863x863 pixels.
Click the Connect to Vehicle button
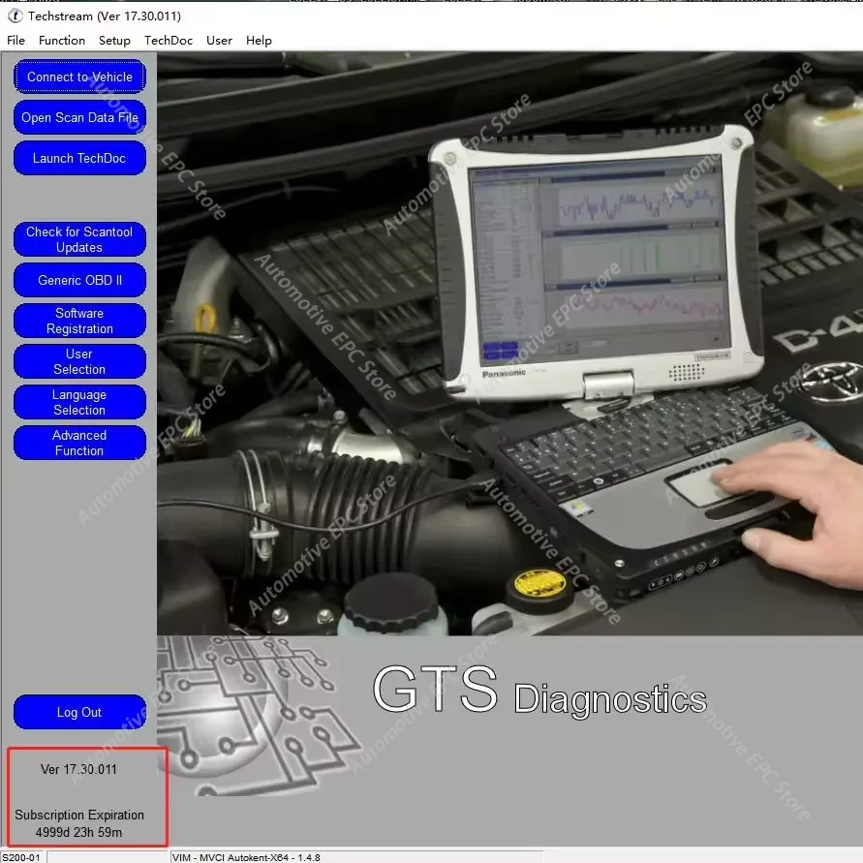tap(79, 77)
